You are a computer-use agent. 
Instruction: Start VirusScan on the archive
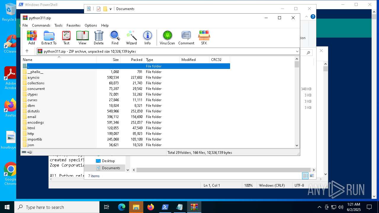pos(167,38)
